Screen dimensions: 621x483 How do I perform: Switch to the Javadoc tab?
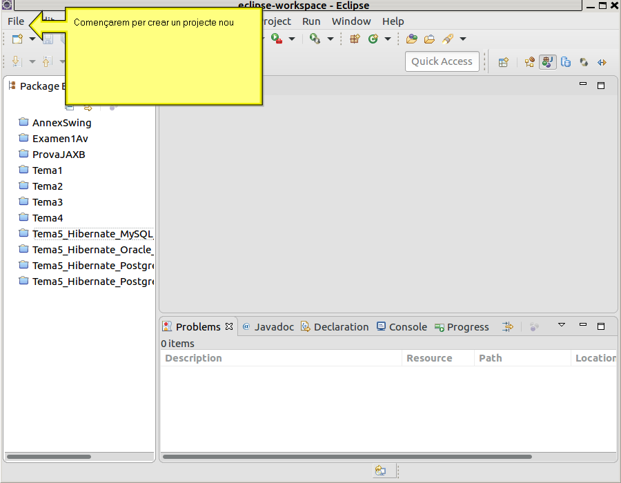(268, 327)
